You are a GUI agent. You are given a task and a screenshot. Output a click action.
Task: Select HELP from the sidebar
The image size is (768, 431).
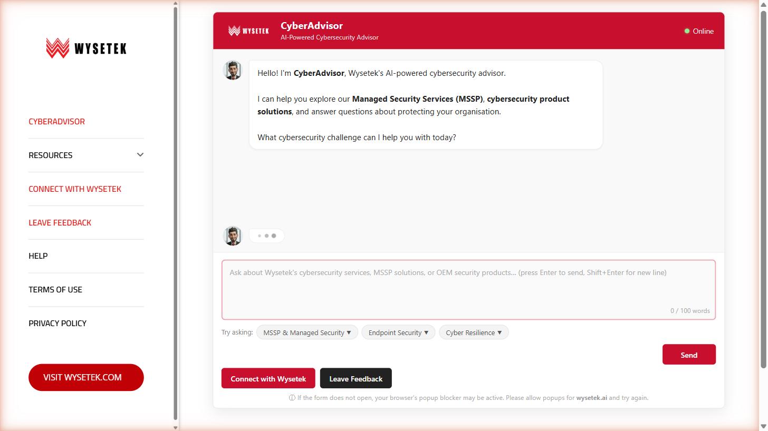[38, 256]
